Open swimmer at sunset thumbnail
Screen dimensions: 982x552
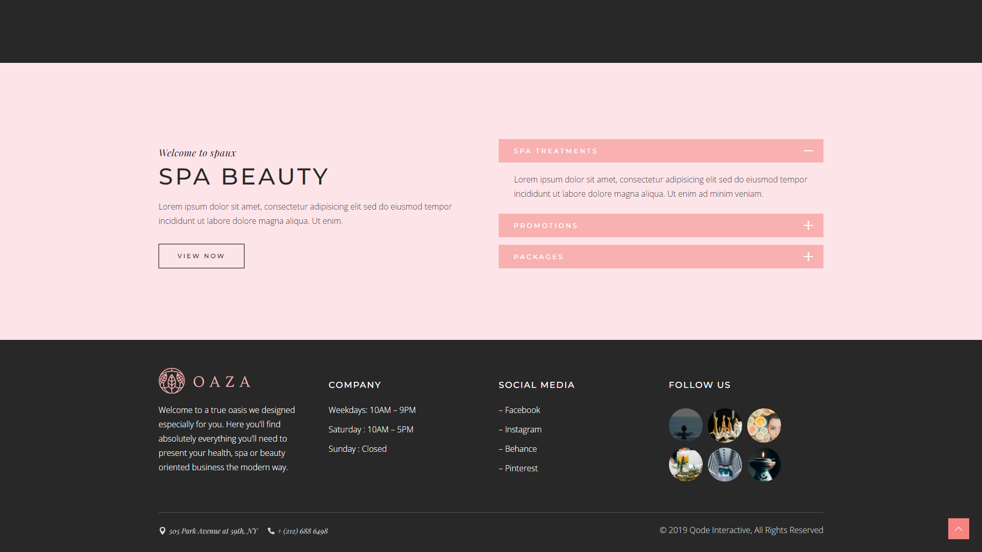click(685, 425)
